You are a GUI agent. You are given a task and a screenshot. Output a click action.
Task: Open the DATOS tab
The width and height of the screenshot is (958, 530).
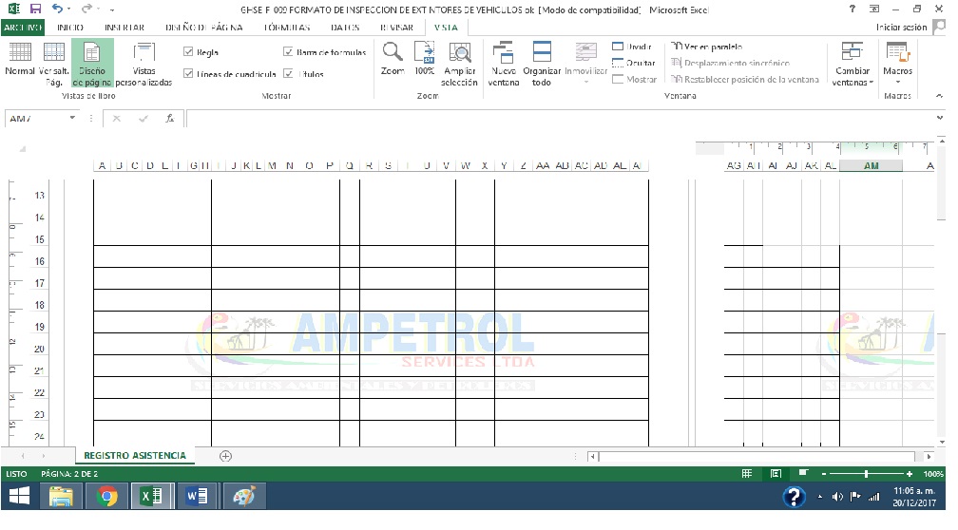(345, 28)
